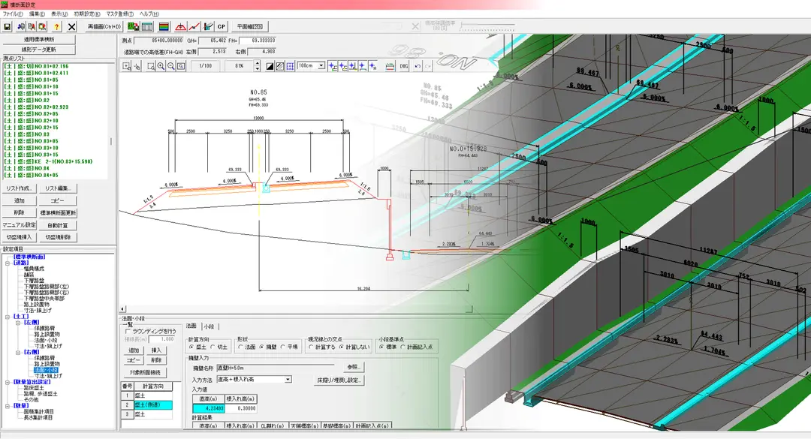Select the 擁壁 shape radio button

tap(262, 347)
